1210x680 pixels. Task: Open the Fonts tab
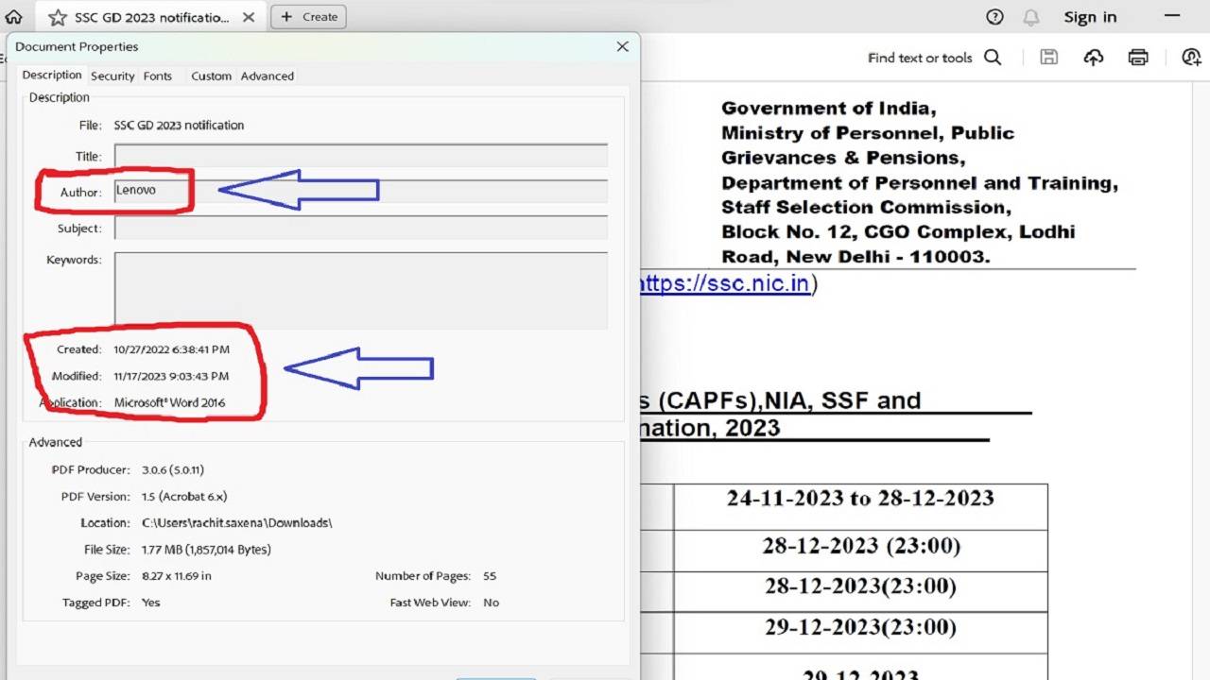point(158,76)
